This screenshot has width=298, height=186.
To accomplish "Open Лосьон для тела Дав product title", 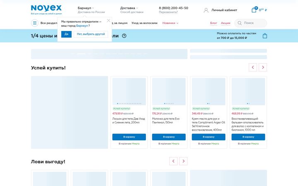I will click(129, 121).
